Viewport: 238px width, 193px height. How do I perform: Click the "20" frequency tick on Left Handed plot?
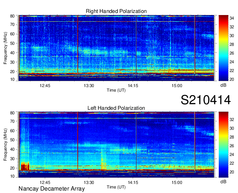[13, 168]
